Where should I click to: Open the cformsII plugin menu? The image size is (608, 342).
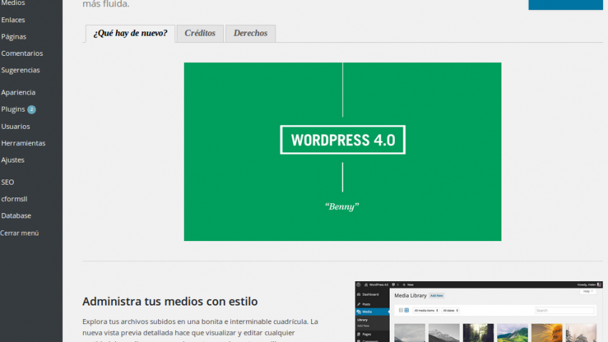[x=14, y=199]
